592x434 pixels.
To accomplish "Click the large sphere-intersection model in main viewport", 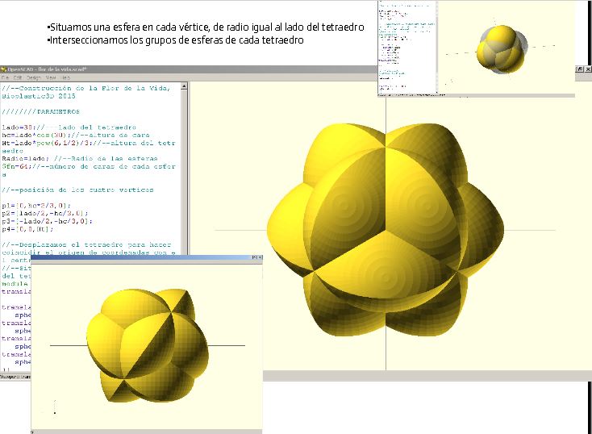I will (386, 230).
